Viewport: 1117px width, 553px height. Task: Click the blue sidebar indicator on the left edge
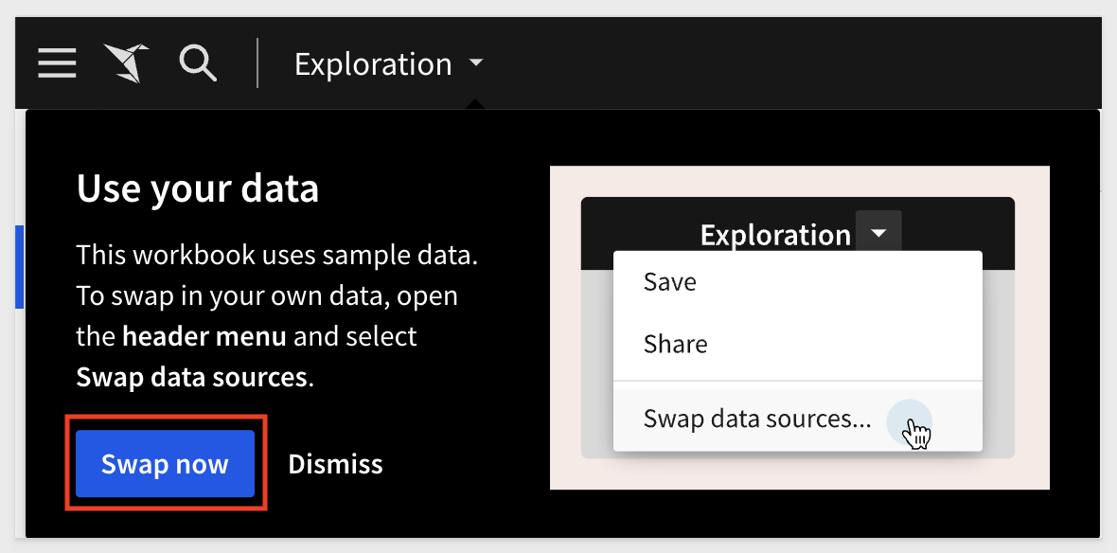tap(19, 267)
